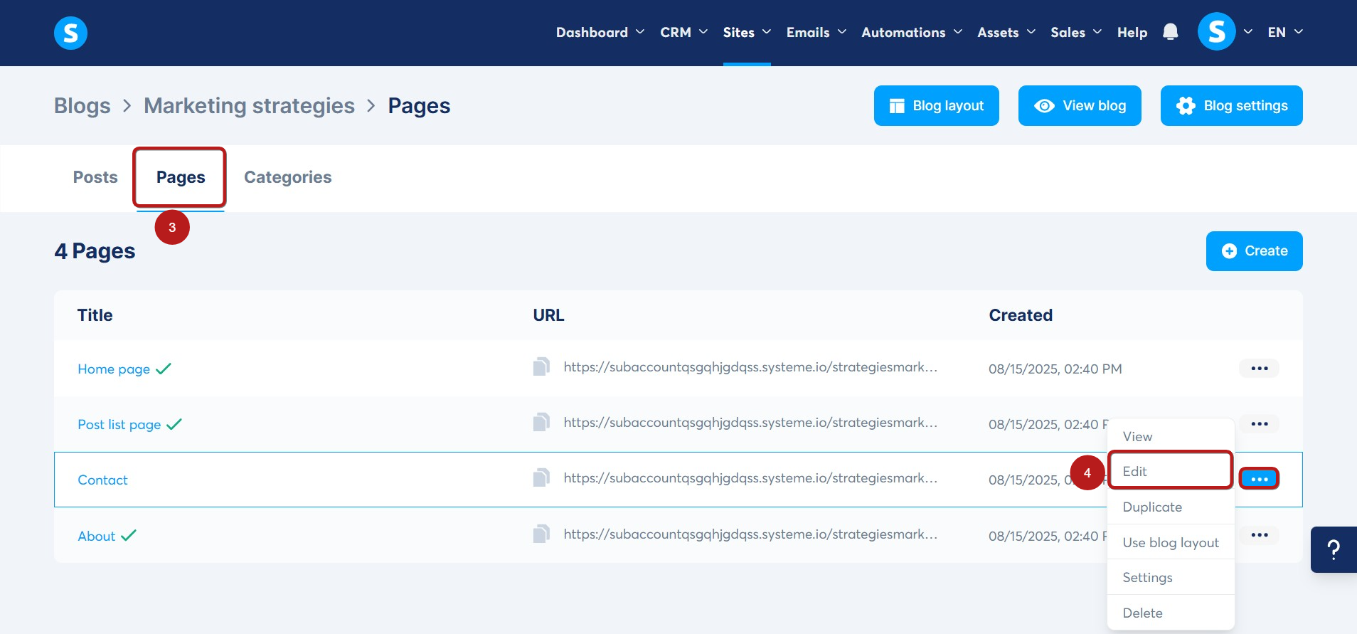This screenshot has width=1357, height=634.
Task: Open the help question mark widget
Action: click(1334, 549)
